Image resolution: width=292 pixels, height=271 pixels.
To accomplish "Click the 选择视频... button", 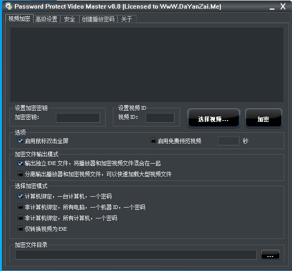I will [x=214, y=118].
